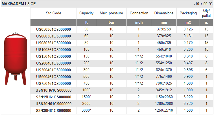Viewport: 214px width, 115px height.
Task: Select product code US050361CS000000
Action: click(x=54, y=29)
